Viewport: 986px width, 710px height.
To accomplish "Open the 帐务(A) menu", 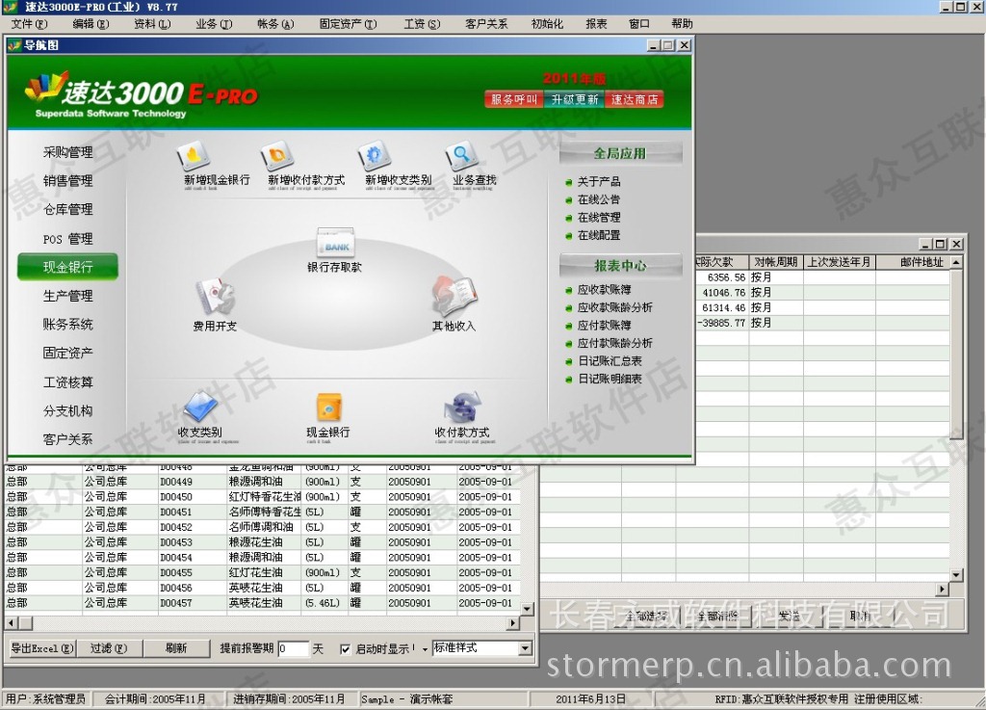I will pyautogui.click(x=275, y=24).
